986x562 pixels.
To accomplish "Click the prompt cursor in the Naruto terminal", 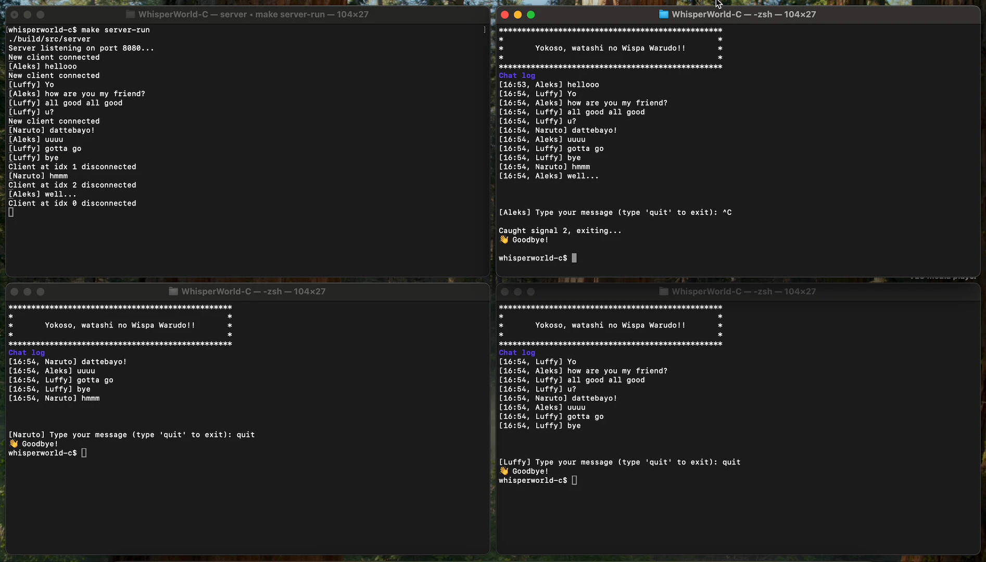I will click(x=84, y=453).
